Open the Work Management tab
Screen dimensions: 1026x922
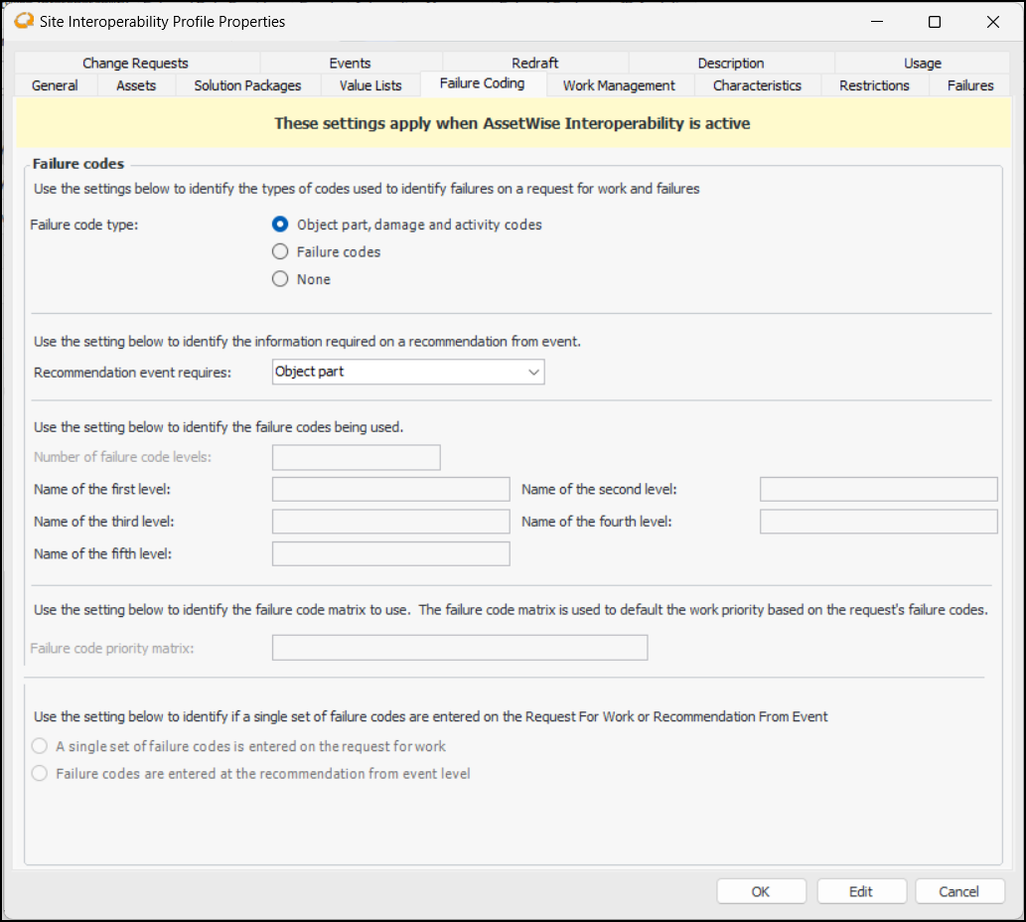click(x=619, y=85)
